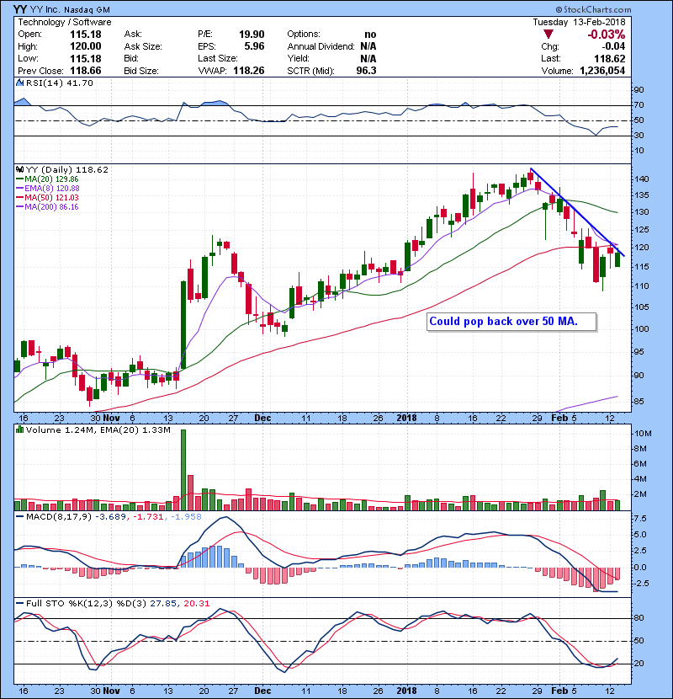Click the 105 price axis label
673x699 pixels.
click(642, 307)
